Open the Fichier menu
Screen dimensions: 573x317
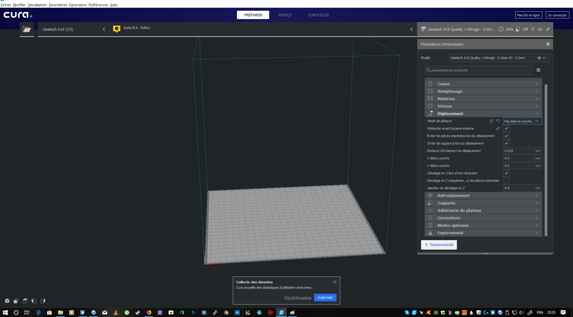tap(6, 5)
